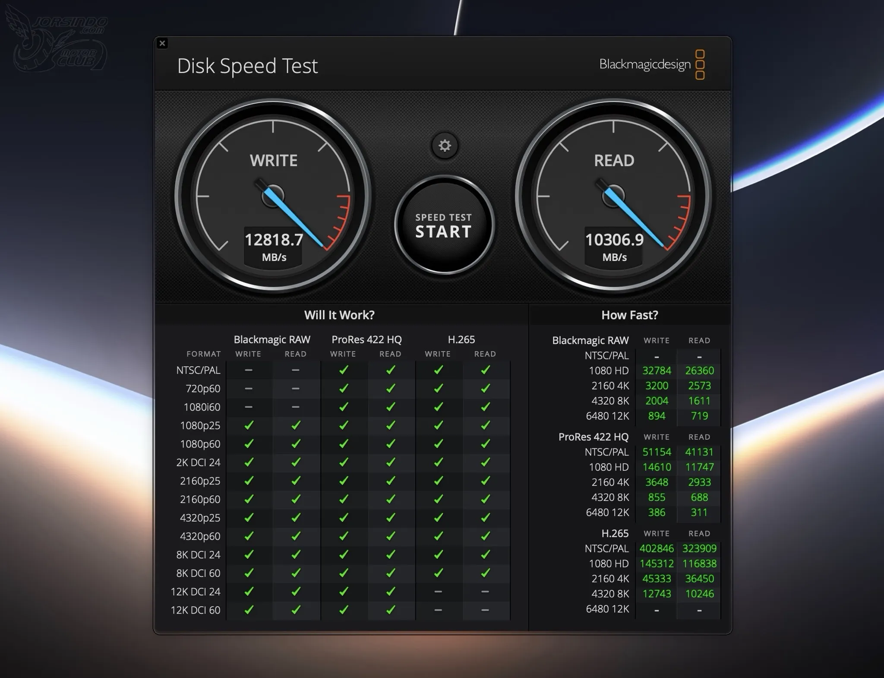884x678 pixels.
Task: Click the Disk Speed Test title
Action: click(x=247, y=66)
